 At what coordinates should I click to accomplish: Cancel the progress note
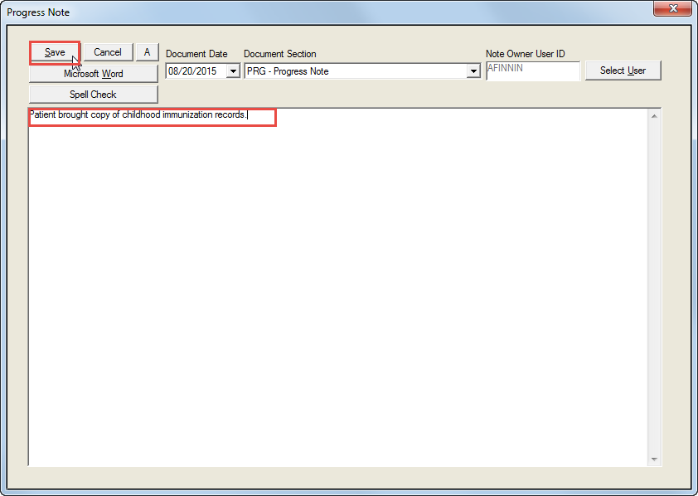[108, 52]
